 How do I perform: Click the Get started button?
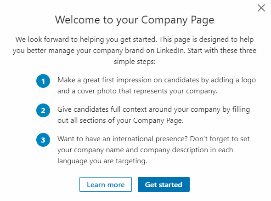[164, 184]
